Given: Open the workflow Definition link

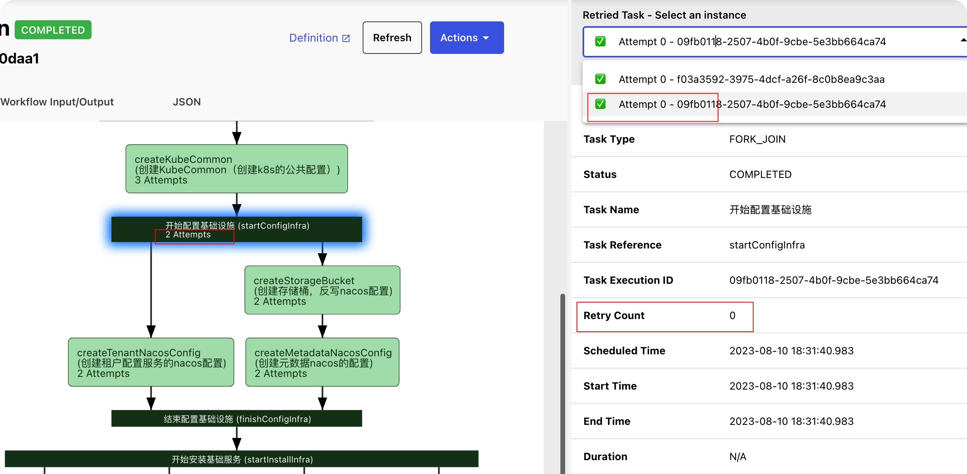Looking at the screenshot, I should pos(313,38).
